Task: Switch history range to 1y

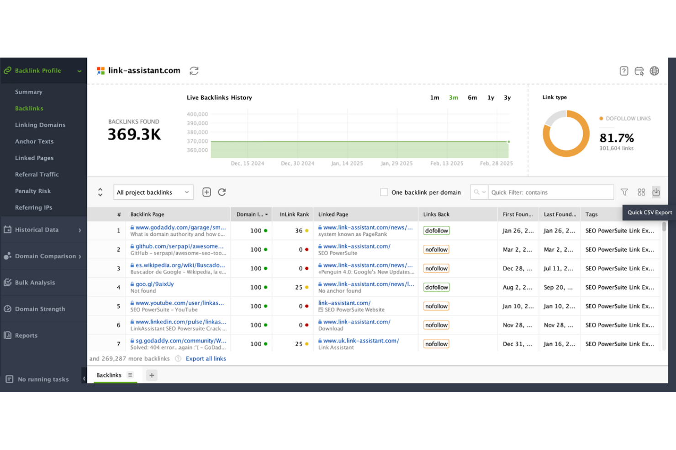Action: coord(490,97)
